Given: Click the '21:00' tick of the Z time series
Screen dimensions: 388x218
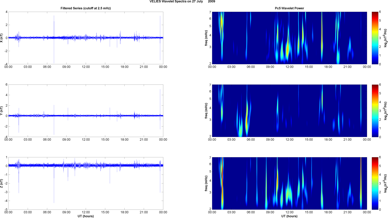Looking at the screenshot, I should [x=144, y=212].
